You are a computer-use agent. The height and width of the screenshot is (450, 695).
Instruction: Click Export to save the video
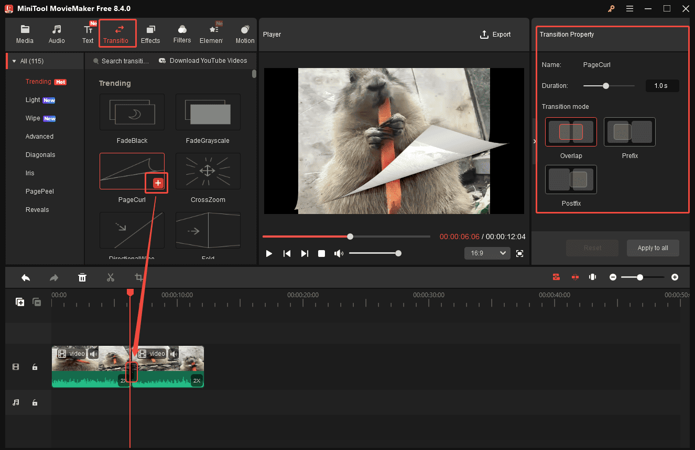click(495, 34)
